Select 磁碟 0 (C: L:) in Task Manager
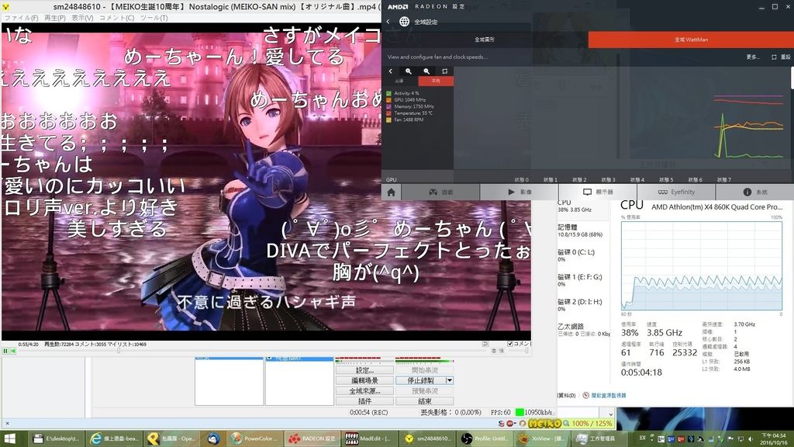794x447 pixels. [x=582, y=255]
